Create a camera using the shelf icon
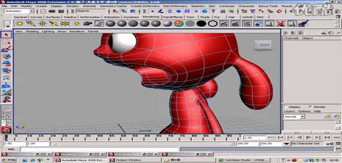 88,23
